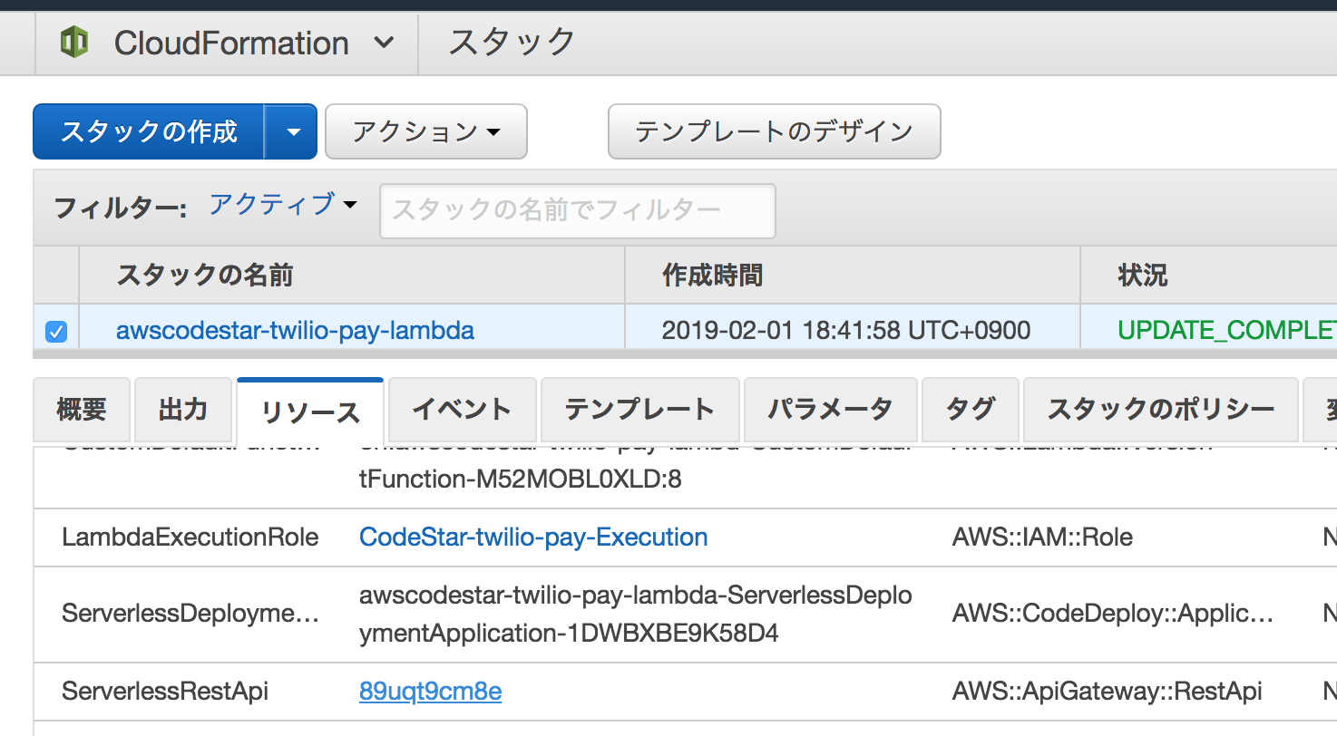The height and width of the screenshot is (736, 1337).
Task: Click the LambdaExecutionRole logical ID cell
Action: [x=190, y=537]
